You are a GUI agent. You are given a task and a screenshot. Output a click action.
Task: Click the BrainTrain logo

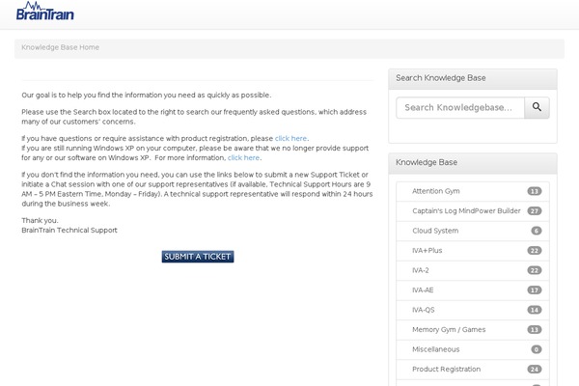pyautogui.click(x=45, y=12)
